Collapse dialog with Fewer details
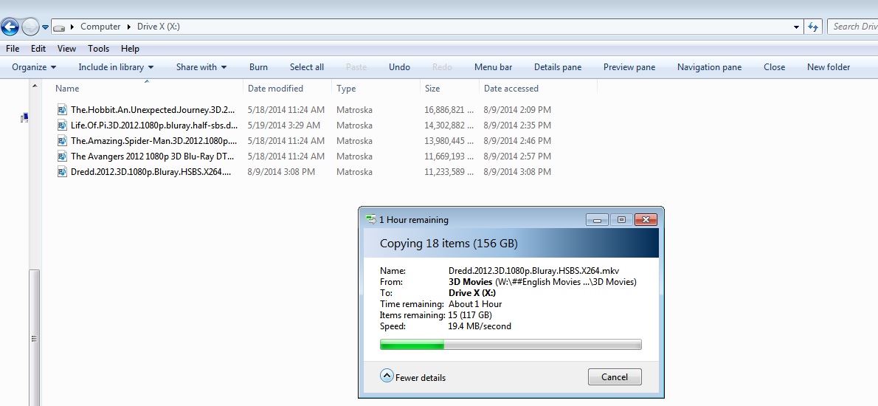Viewport: 878px width, 406px height. point(412,377)
